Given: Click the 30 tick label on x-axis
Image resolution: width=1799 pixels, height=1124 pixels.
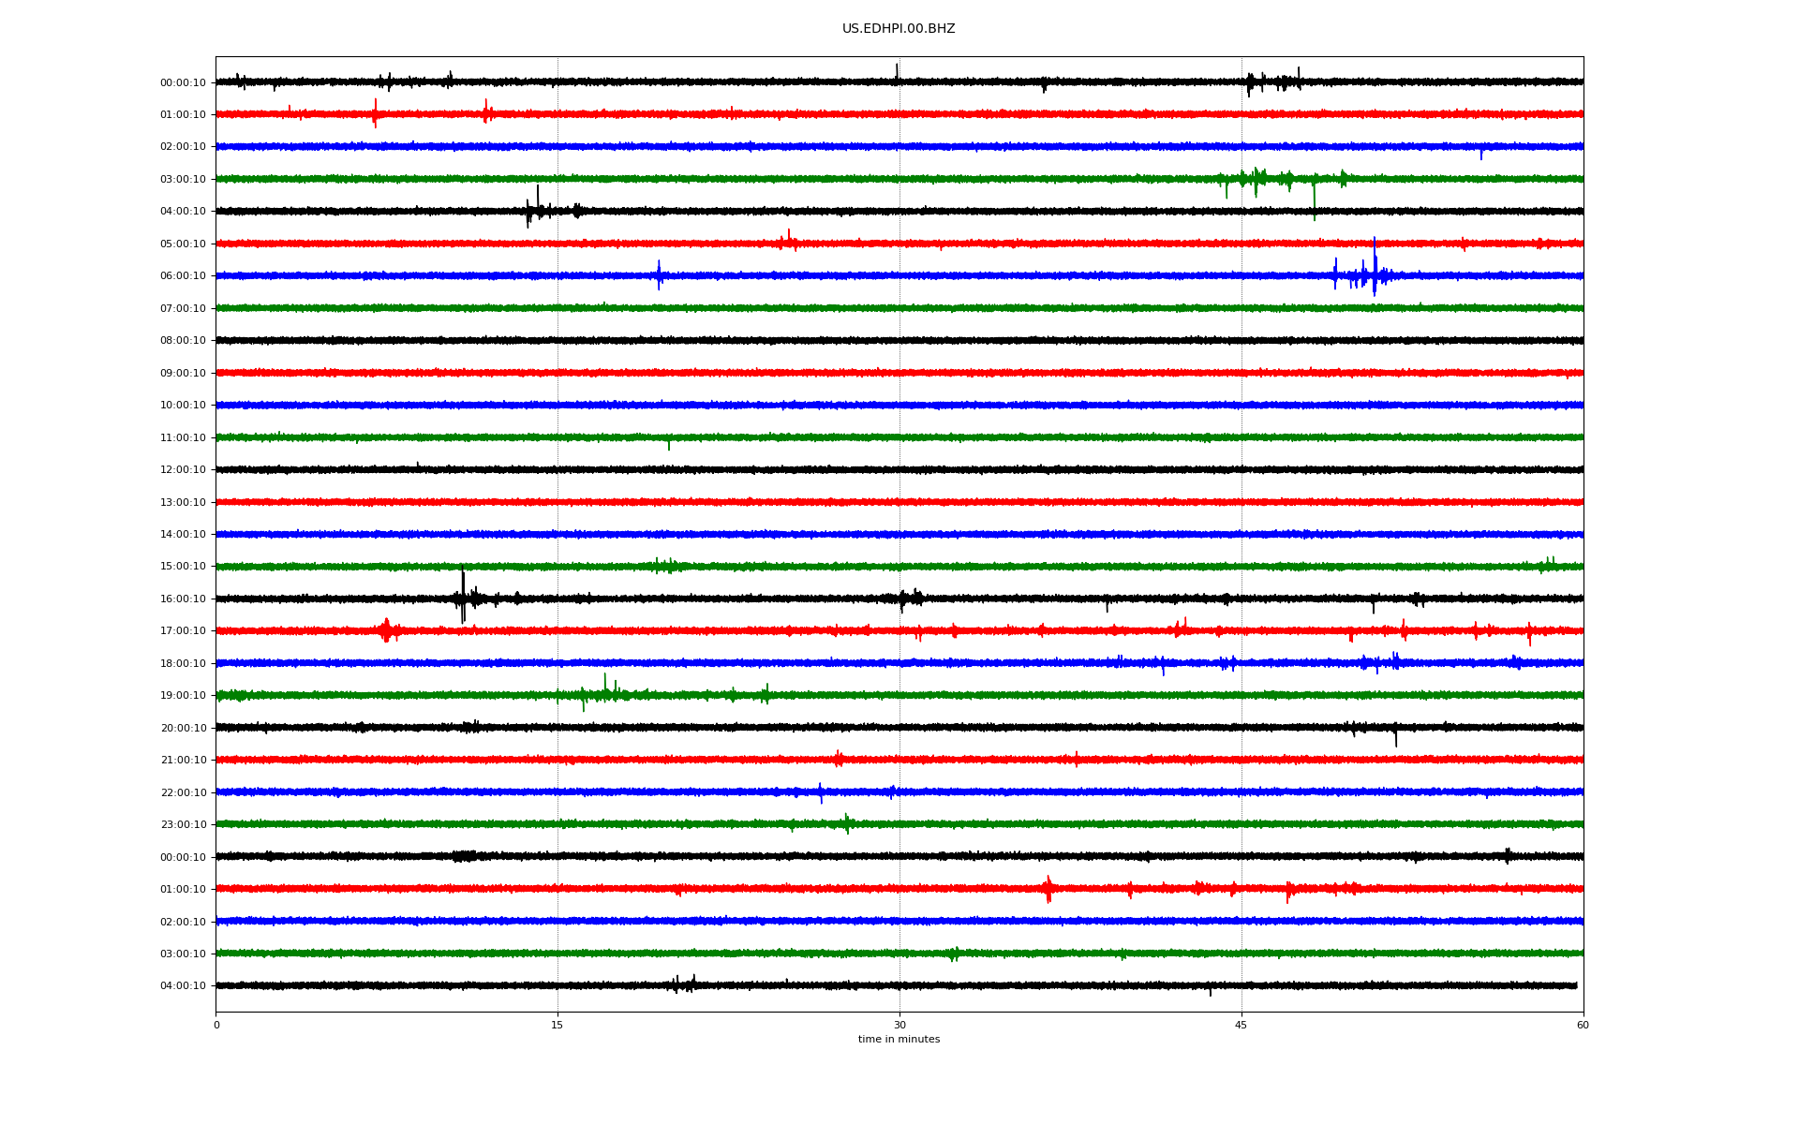Looking at the screenshot, I should point(899,1026).
